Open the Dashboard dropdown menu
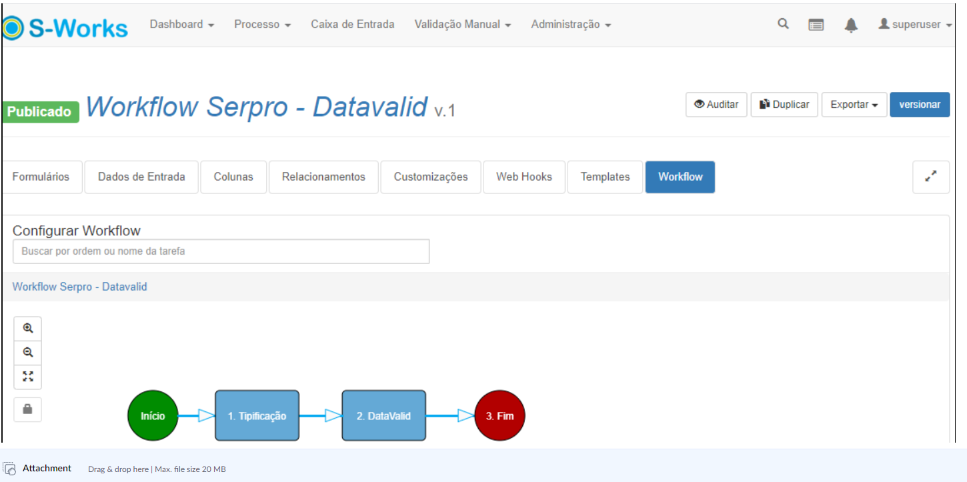 (182, 25)
